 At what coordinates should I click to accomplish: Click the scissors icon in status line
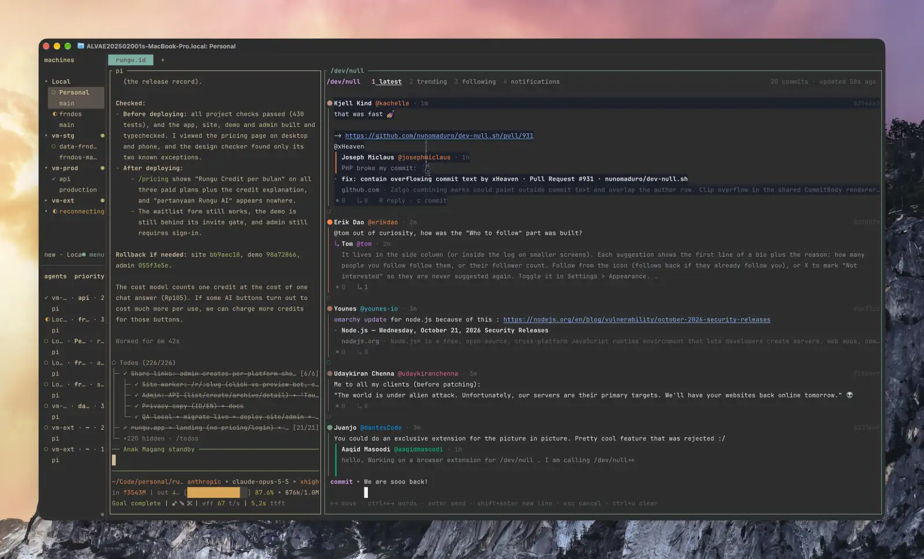pos(189,504)
